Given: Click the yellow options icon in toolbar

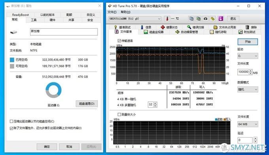Looking at the screenshot, I should tap(213, 19).
